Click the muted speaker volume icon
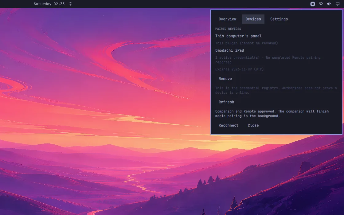 click(x=329, y=4)
